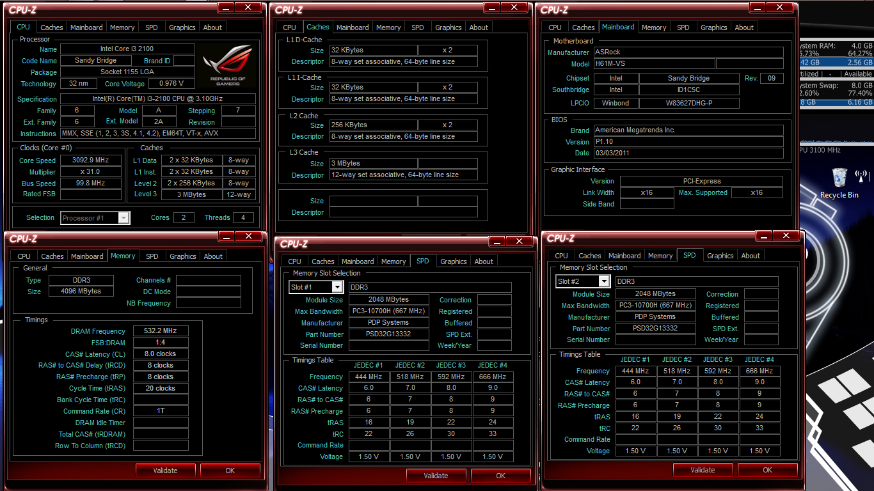Viewport: 874px width, 491px height.
Task: Click OK in the Slot #1 SPD window
Action: point(501,476)
